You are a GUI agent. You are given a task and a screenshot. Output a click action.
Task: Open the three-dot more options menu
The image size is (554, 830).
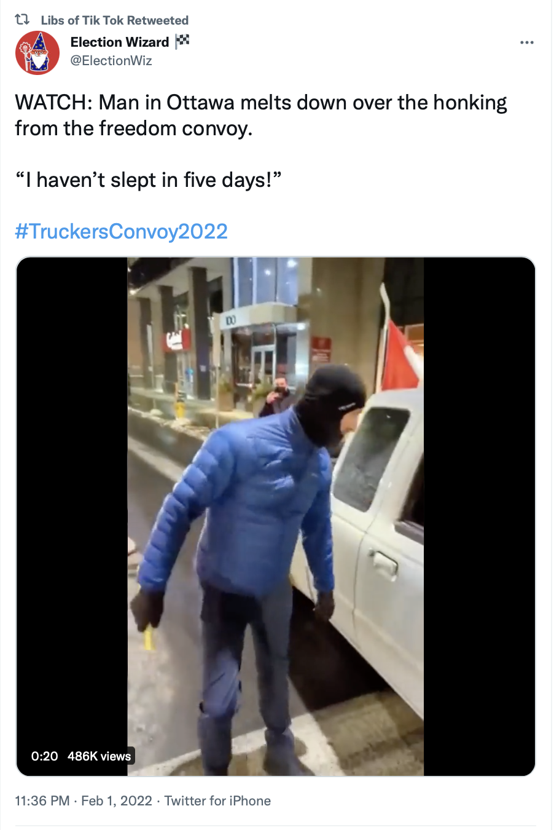526,42
